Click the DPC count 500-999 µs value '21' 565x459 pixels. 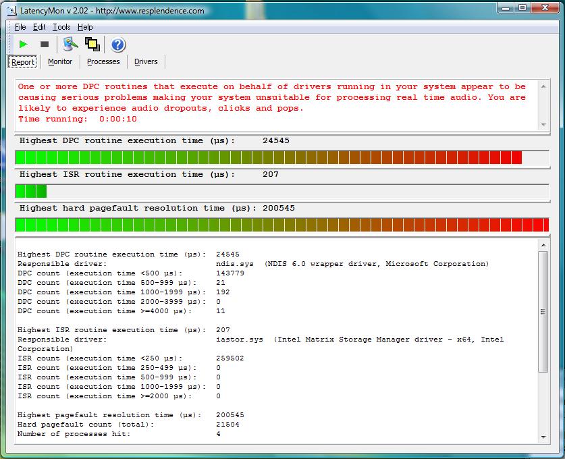pos(221,283)
